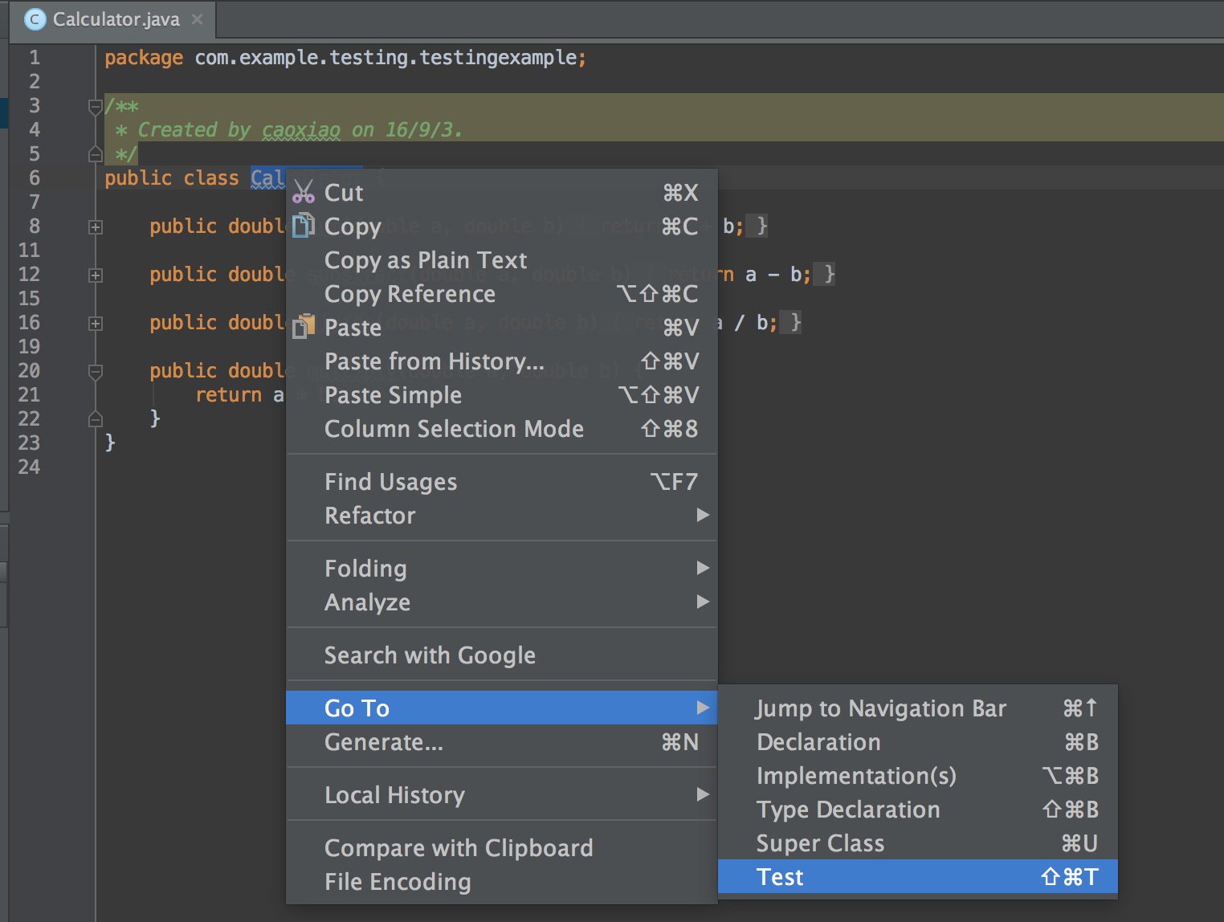Go to Declaration in the submenu
The image size is (1224, 922).
[917, 742]
